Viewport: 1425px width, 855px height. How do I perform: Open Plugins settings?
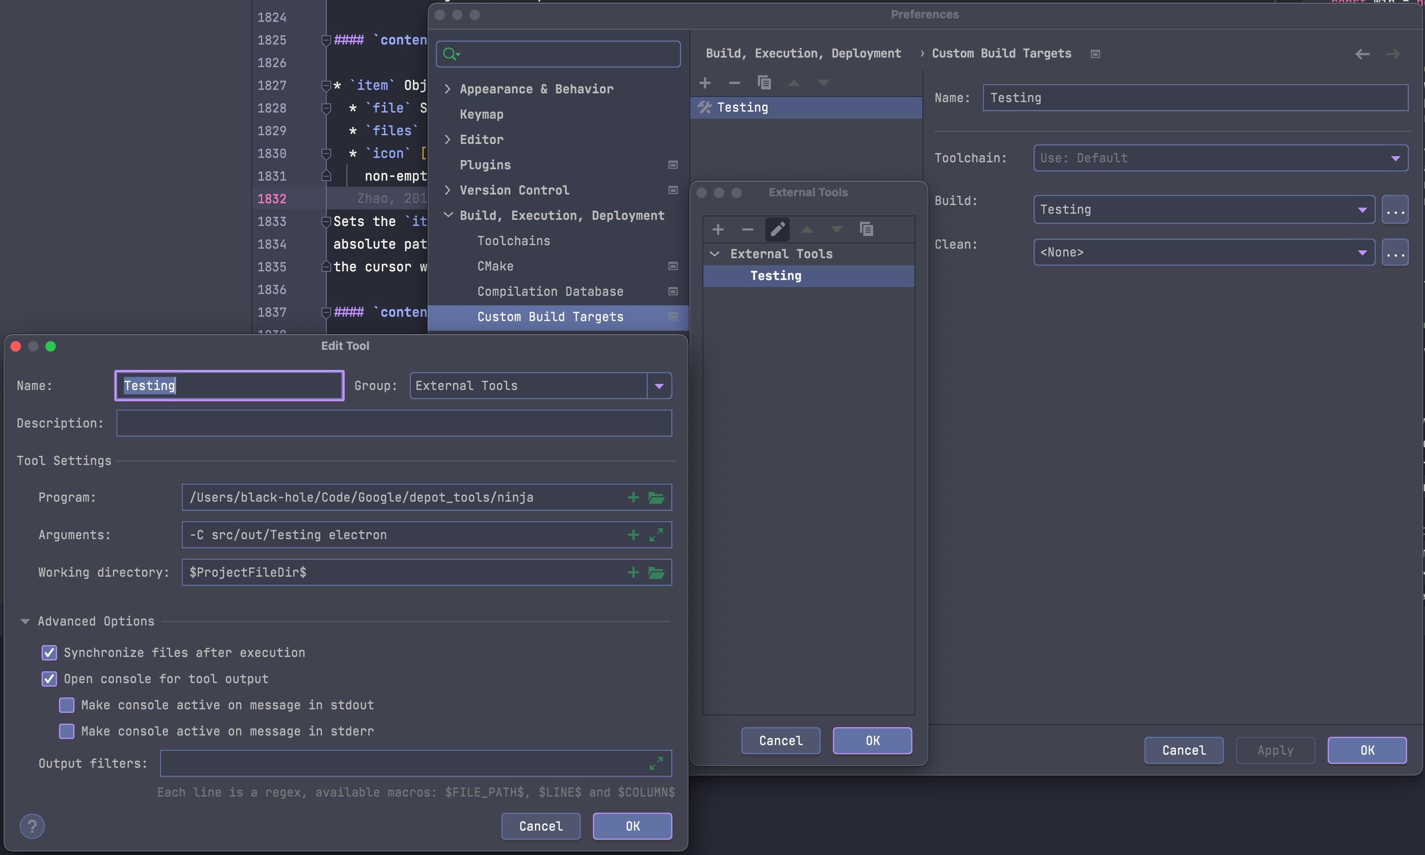pyautogui.click(x=485, y=165)
